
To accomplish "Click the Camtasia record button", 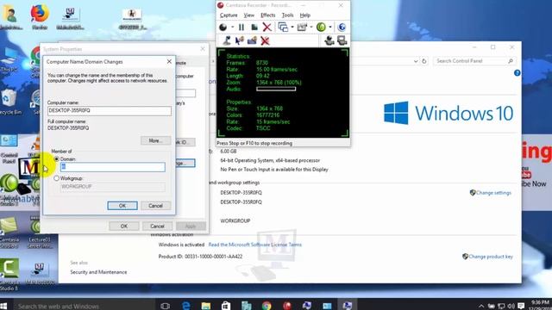I will [223, 27].
